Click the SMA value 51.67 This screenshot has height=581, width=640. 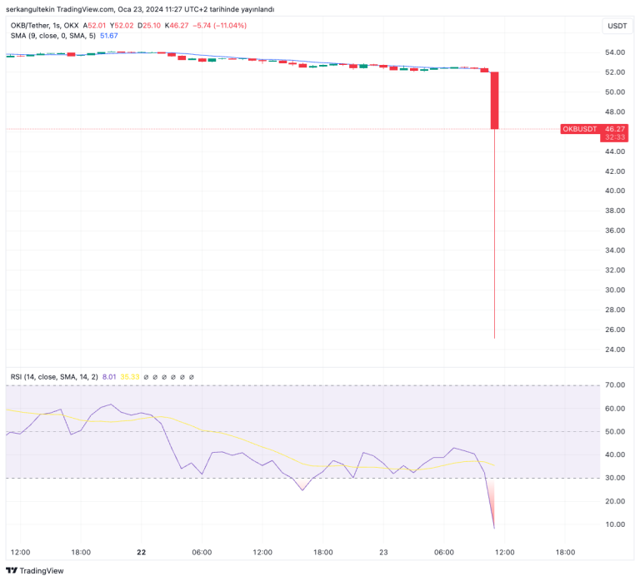[108, 35]
